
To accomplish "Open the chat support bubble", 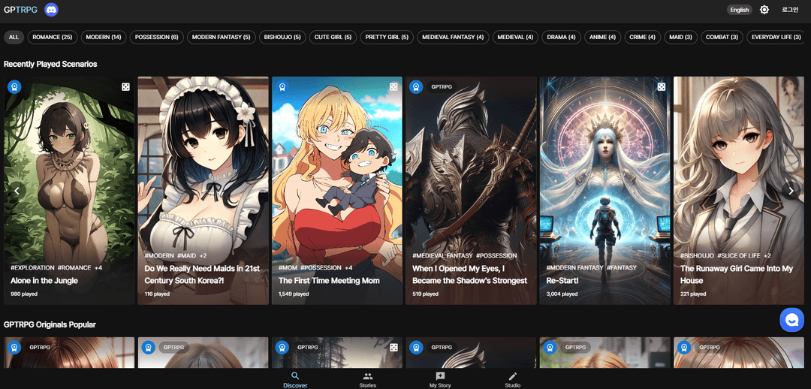I will 792,320.
